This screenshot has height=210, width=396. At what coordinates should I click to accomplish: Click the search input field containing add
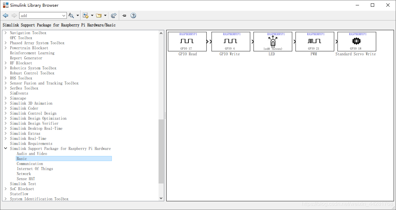pos(40,16)
